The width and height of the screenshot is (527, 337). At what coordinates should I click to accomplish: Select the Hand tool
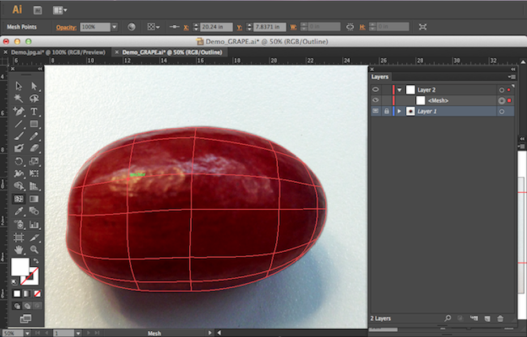click(x=19, y=249)
